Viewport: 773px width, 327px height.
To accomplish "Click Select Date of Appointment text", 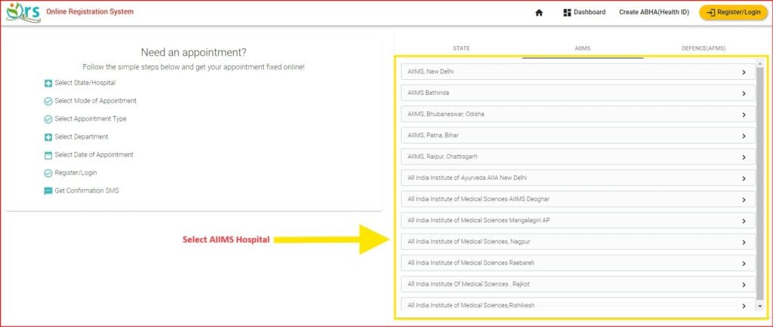I will [x=94, y=155].
